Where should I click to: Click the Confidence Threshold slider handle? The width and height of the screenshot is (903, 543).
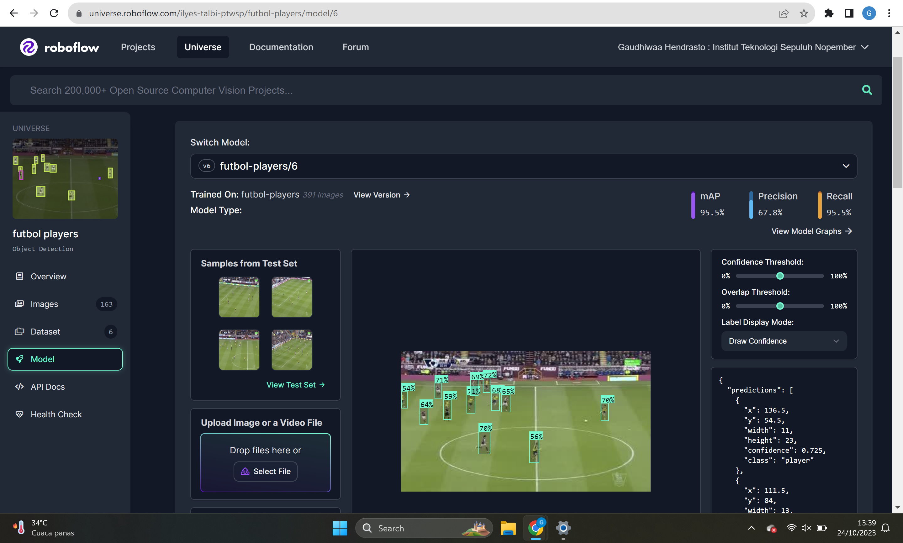point(780,276)
